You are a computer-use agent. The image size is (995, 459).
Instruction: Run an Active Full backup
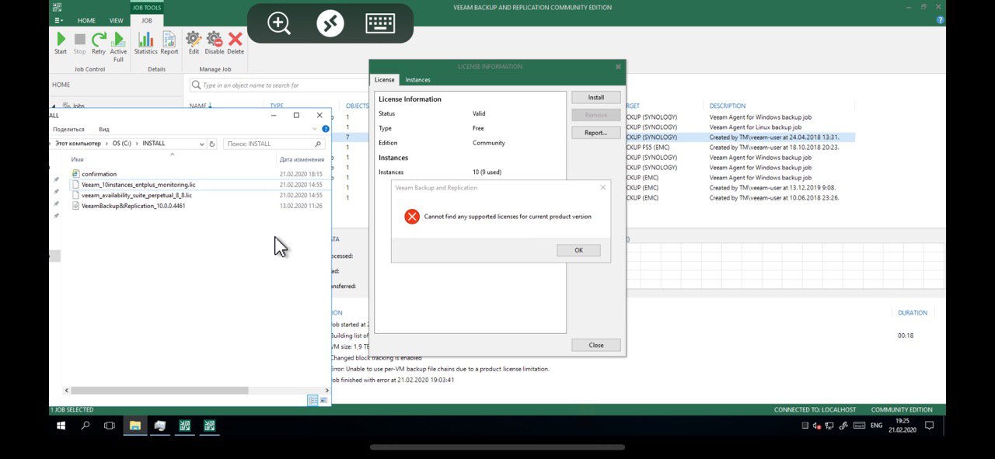pos(118,40)
